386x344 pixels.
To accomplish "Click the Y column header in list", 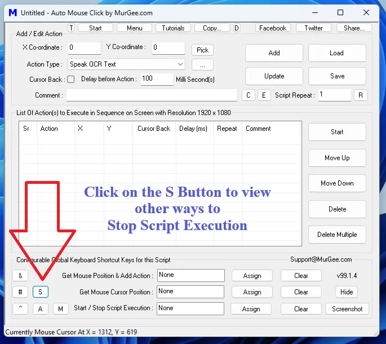I will click(x=118, y=129).
